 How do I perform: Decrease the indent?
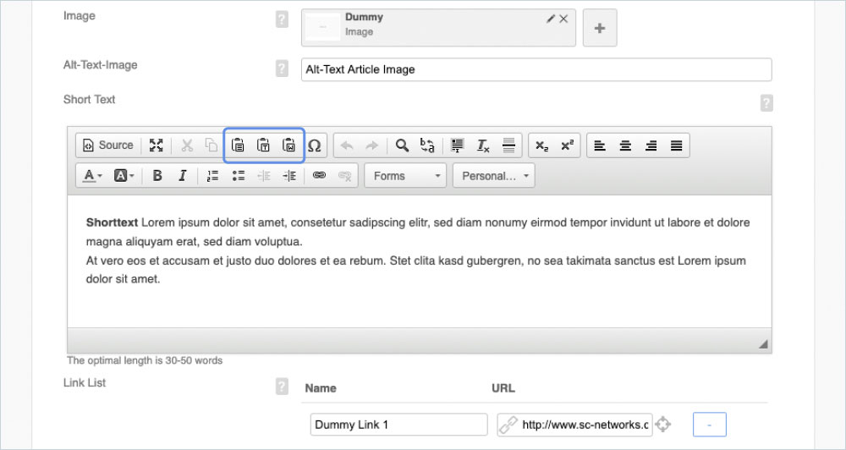[x=264, y=176]
